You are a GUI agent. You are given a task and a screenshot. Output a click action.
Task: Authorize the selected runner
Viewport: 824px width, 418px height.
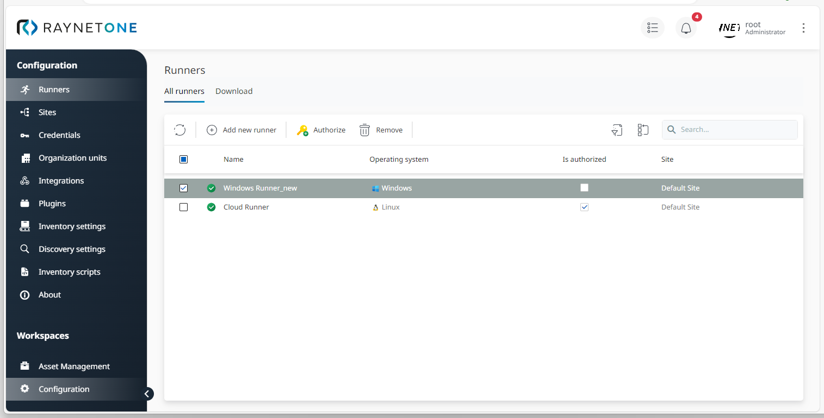point(321,130)
